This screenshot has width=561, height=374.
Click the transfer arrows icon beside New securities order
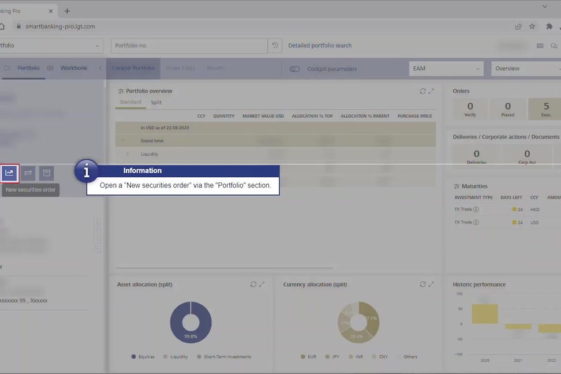[x=28, y=173]
